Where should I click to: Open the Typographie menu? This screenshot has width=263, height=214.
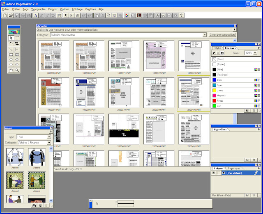[38, 9]
